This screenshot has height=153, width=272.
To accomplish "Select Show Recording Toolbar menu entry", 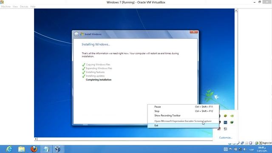I will (x=183, y=115).
